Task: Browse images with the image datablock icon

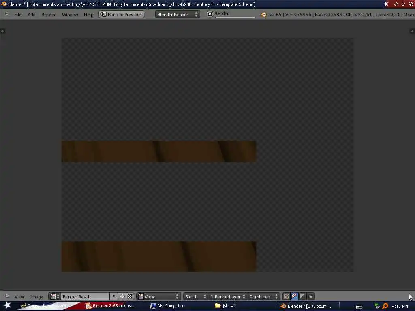Action: coord(55,296)
